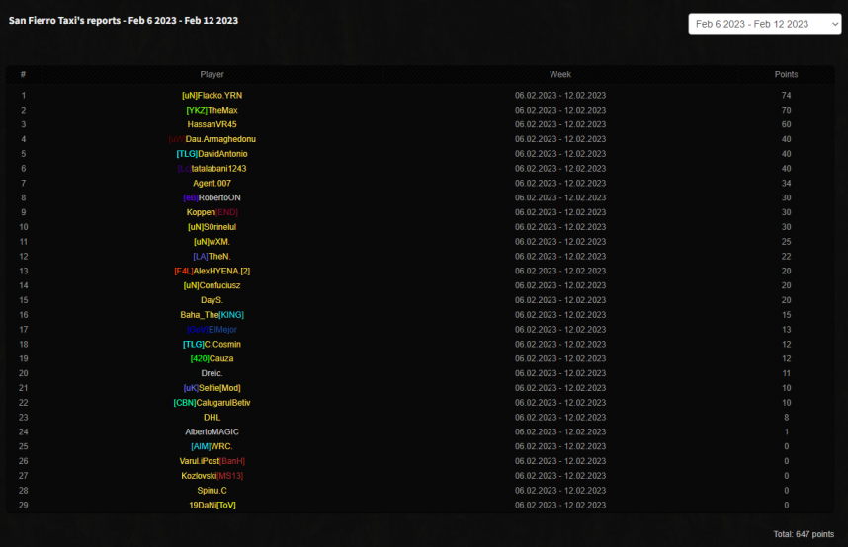Click player Agent.007
The height and width of the screenshot is (547, 848).
[x=212, y=184]
